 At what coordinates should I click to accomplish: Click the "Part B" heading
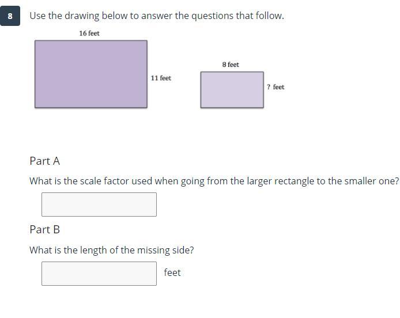coord(44,229)
